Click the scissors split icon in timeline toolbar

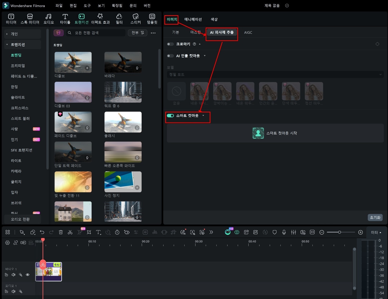click(x=70, y=232)
